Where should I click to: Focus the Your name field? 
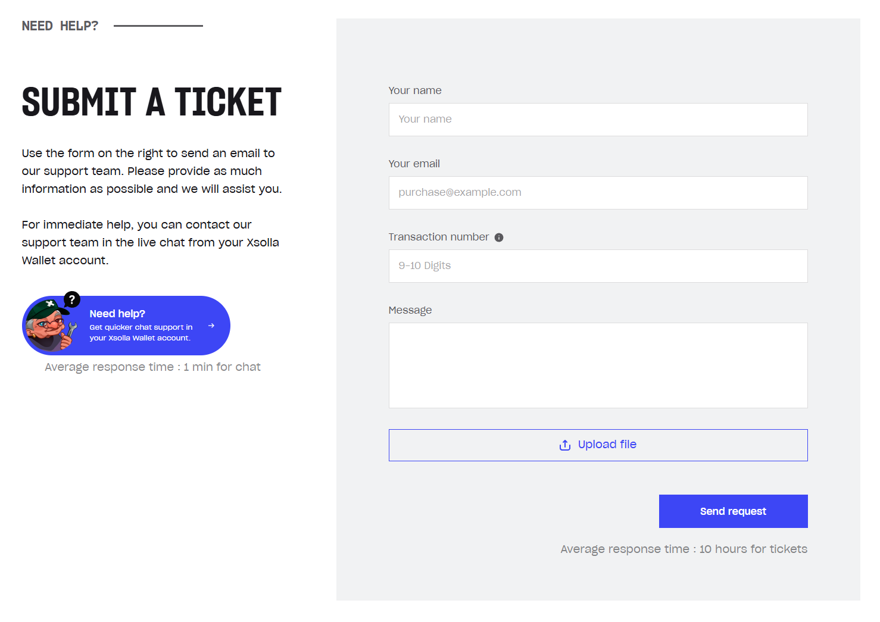click(x=598, y=120)
